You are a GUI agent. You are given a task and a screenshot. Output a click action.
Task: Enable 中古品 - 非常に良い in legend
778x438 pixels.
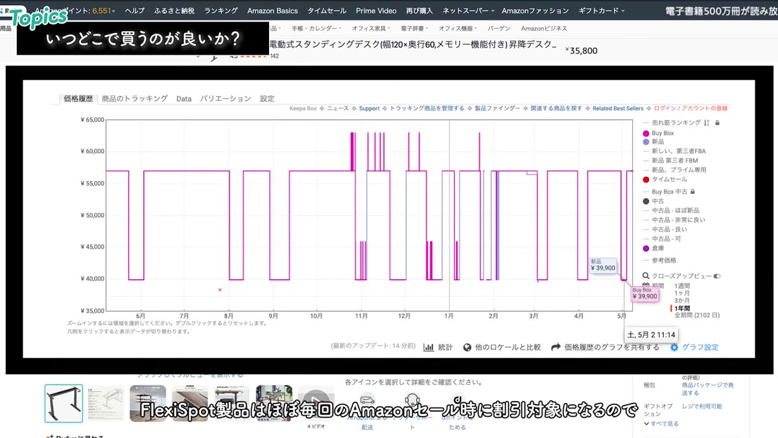pos(674,220)
